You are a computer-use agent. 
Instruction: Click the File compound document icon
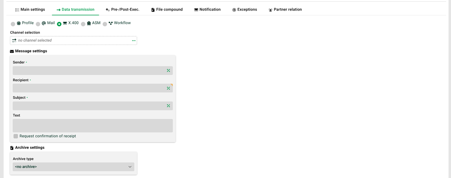pos(153,10)
